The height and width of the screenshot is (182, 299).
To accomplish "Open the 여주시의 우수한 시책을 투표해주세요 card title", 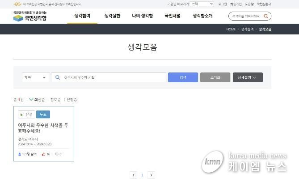I will pos(43,128).
